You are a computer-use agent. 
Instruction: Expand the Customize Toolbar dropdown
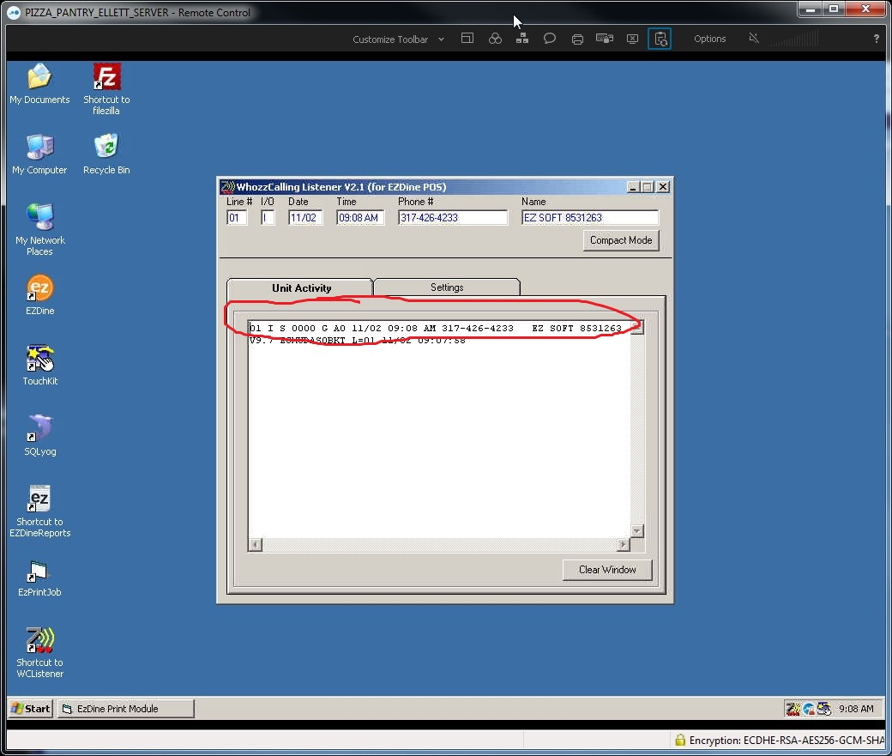tap(398, 39)
